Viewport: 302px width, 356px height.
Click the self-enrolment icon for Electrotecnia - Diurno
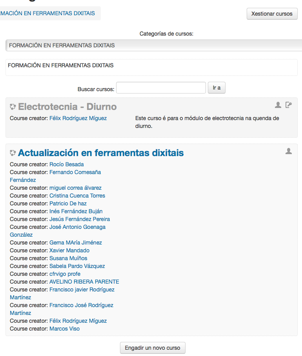(289, 105)
